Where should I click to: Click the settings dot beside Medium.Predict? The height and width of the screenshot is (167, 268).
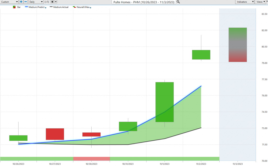[46, 8]
